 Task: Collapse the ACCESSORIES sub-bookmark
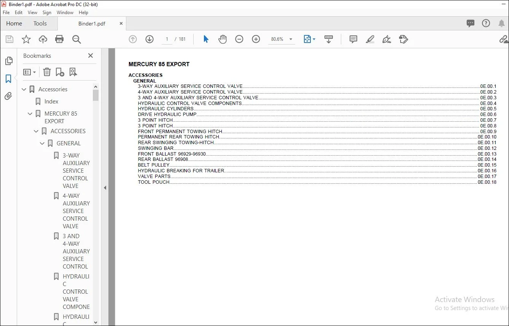point(37,131)
